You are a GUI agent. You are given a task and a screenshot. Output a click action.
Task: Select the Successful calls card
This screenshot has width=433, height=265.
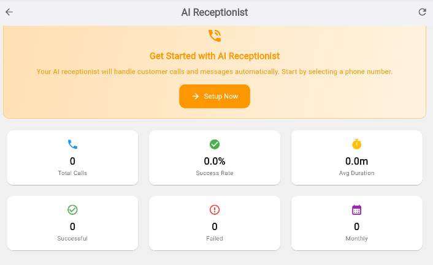tap(72, 223)
